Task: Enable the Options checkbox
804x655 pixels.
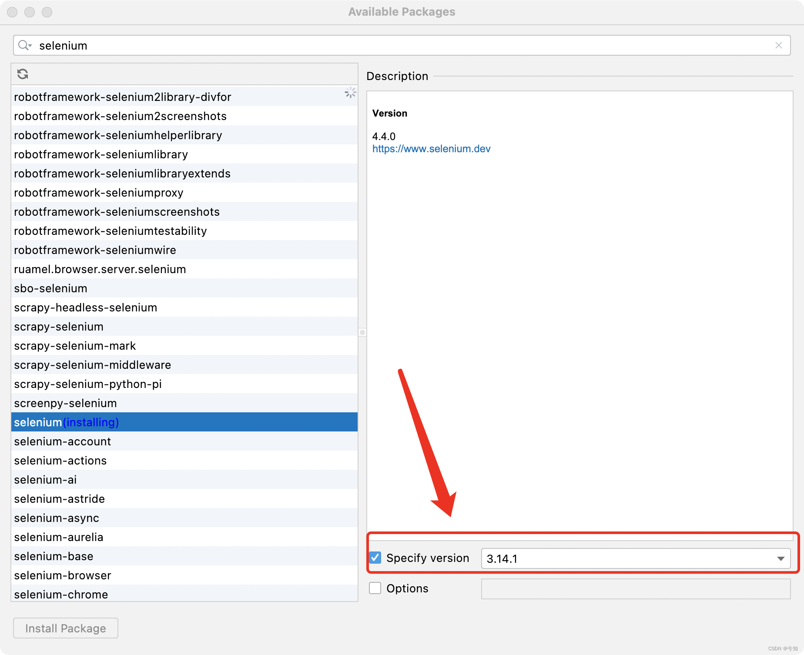Action: [375, 588]
